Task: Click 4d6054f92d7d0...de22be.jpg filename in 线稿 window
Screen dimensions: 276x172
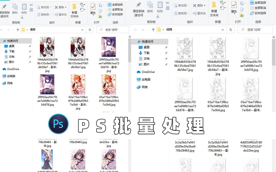Action: [x=251, y=146]
